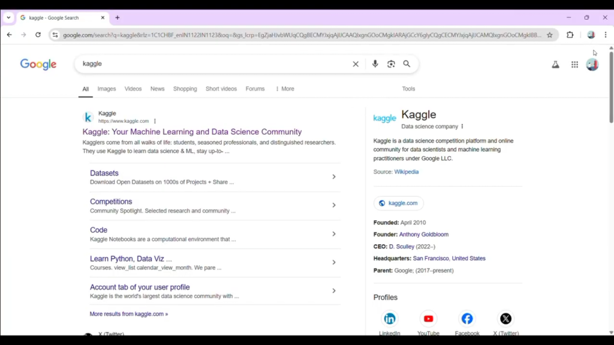Visit kaggle.com from the knowledge panel button
The width and height of the screenshot is (614, 345).
[x=398, y=203]
